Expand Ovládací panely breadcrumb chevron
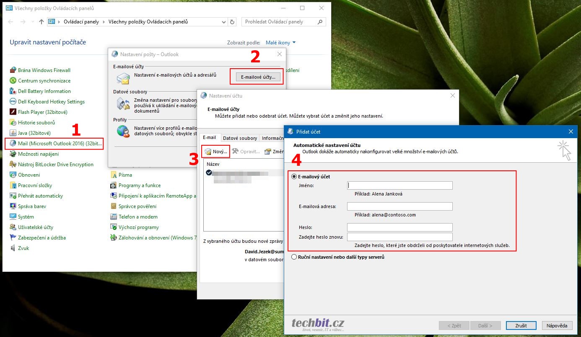Image resolution: width=581 pixels, height=337 pixels. pos(103,22)
